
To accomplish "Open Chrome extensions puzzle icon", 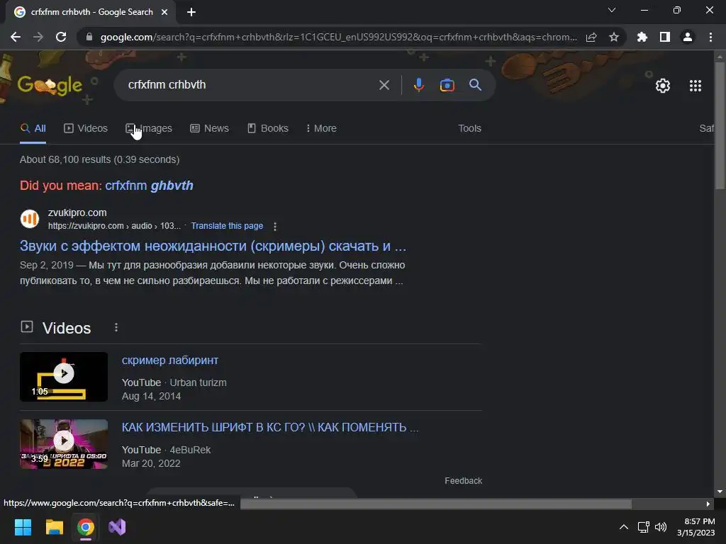I will tap(642, 37).
